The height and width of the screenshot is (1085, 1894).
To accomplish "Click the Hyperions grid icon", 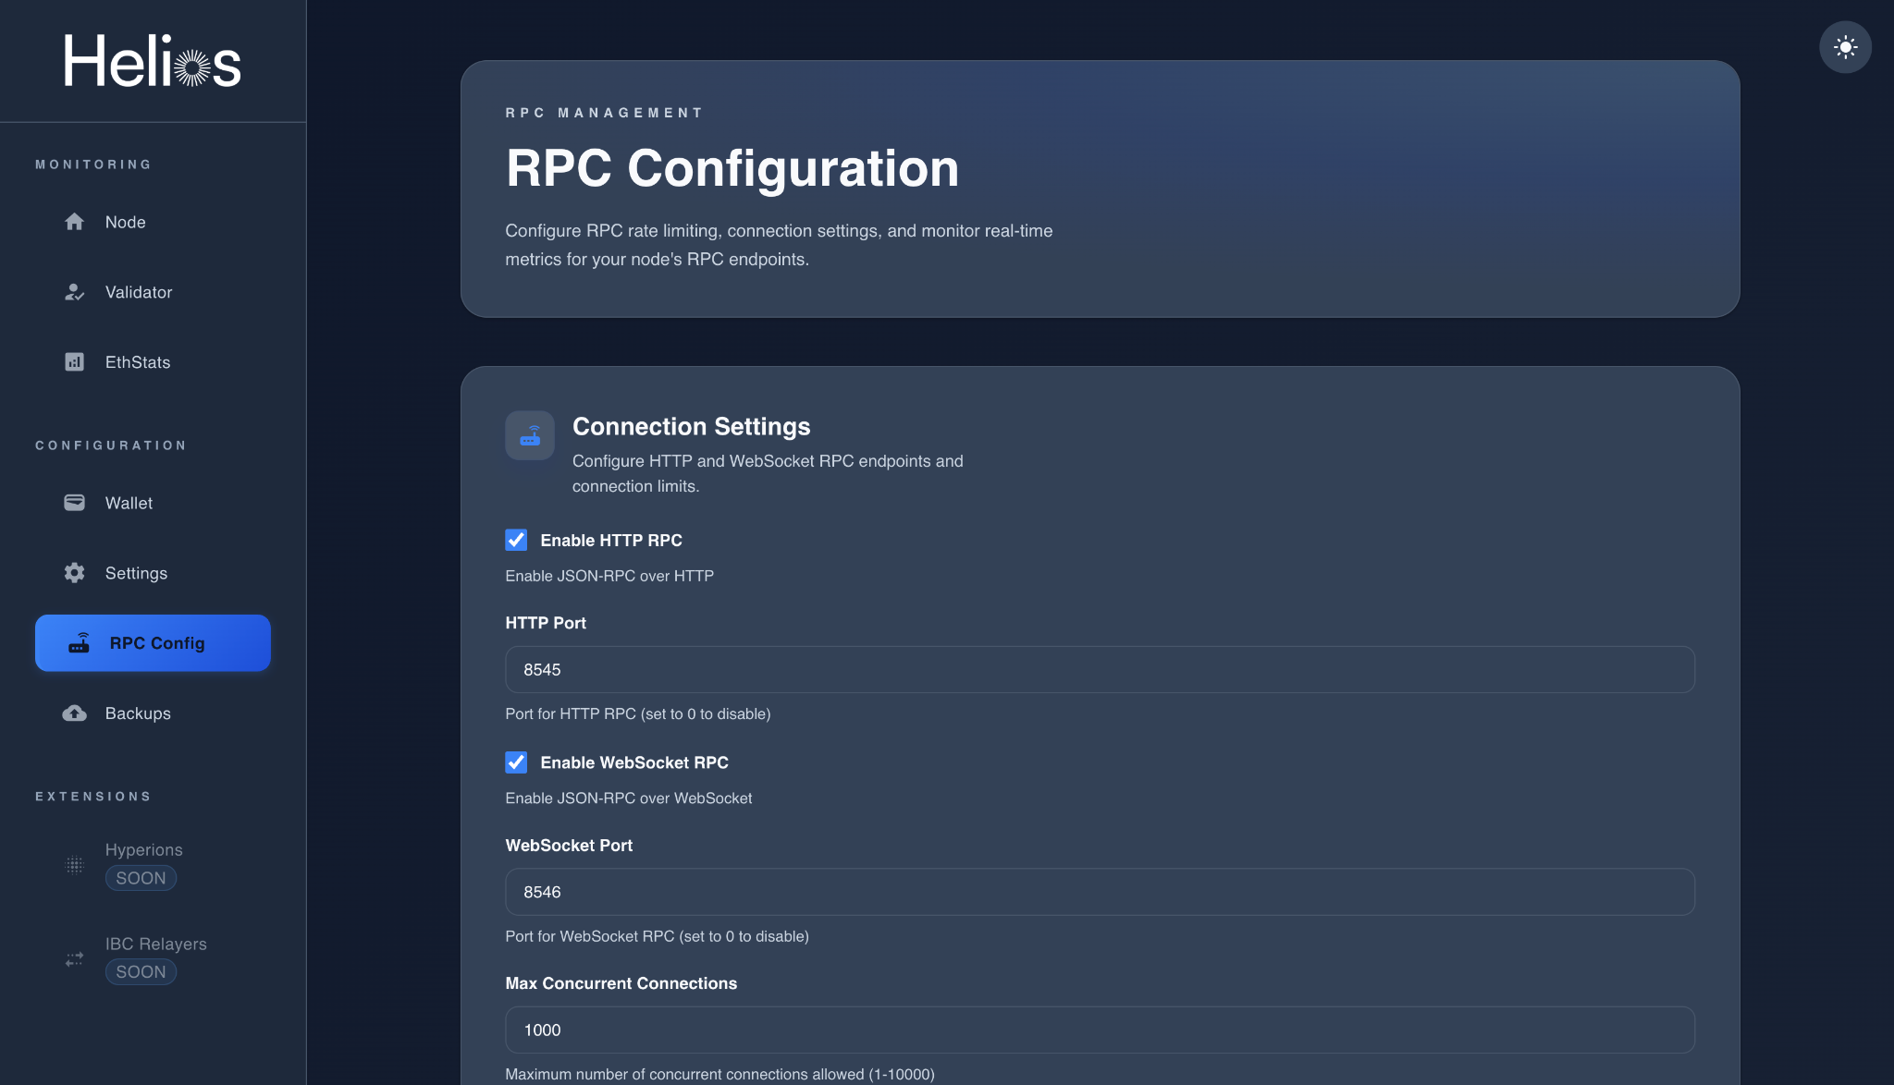I will pyautogui.click(x=74, y=864).
